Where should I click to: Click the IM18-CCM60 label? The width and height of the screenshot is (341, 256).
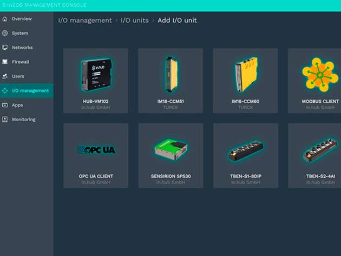(246, 101)
